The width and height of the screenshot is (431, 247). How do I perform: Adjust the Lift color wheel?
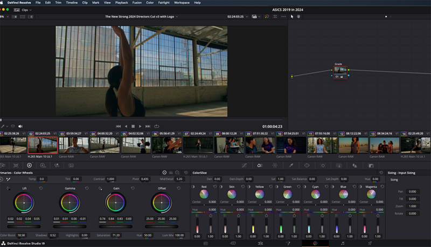(24, 203)
